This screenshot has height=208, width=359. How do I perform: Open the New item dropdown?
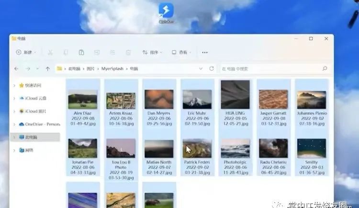click(26, 53)
